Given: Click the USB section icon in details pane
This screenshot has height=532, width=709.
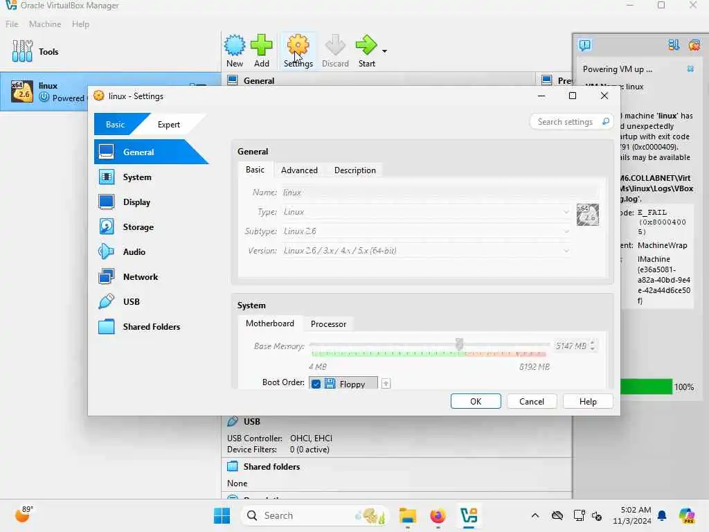Looking at the screenshot, I should tap(233, 421).
